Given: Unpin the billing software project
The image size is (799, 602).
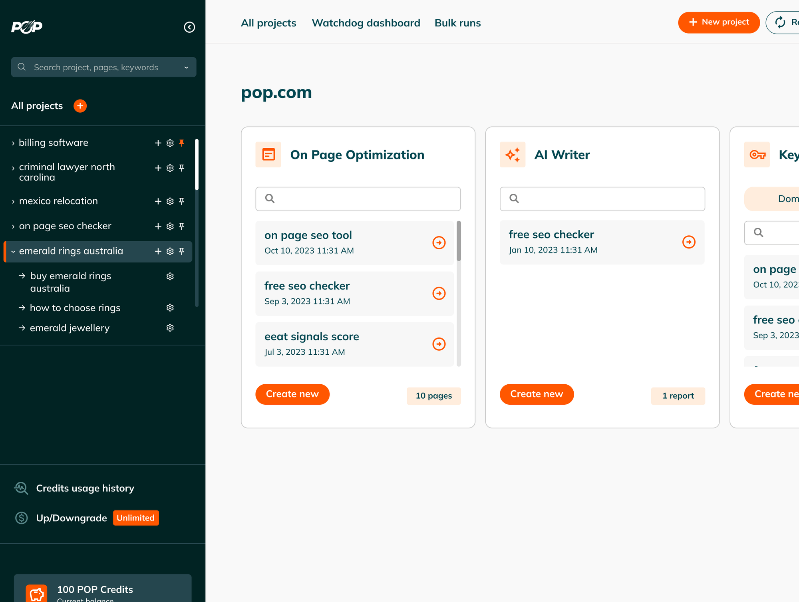Looking at the screenshot, I should pos(182,143).
